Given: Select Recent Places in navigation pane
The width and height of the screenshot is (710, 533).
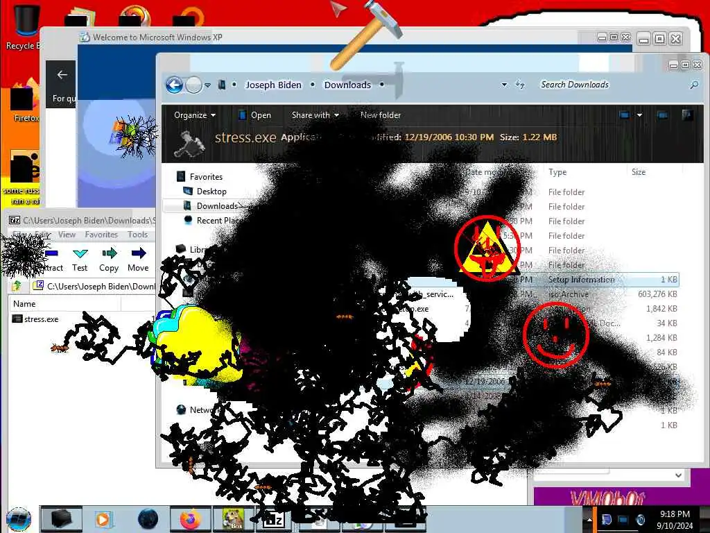Looking at the screenshot, I should pyautogui.click(x=217, y=220).
